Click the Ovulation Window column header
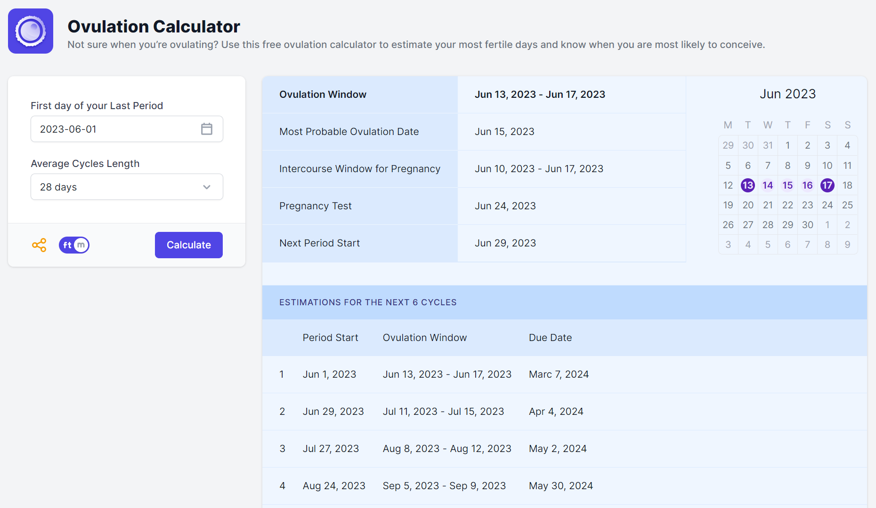 [425, 338]
